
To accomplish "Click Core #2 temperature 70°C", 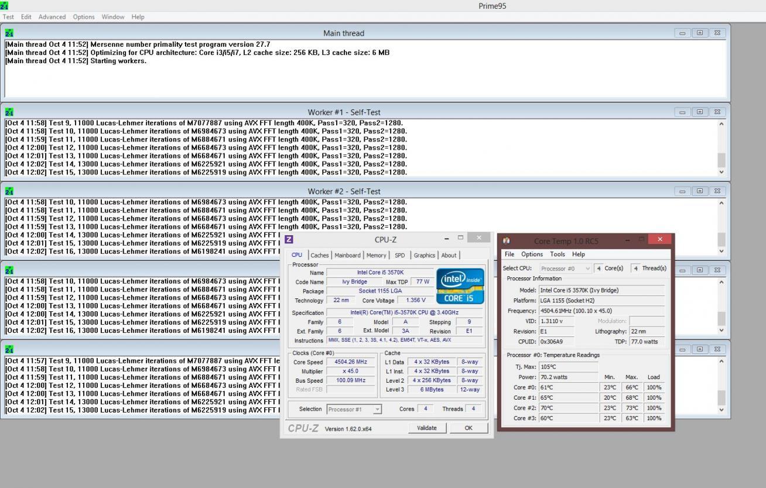I will coord(568,408).
